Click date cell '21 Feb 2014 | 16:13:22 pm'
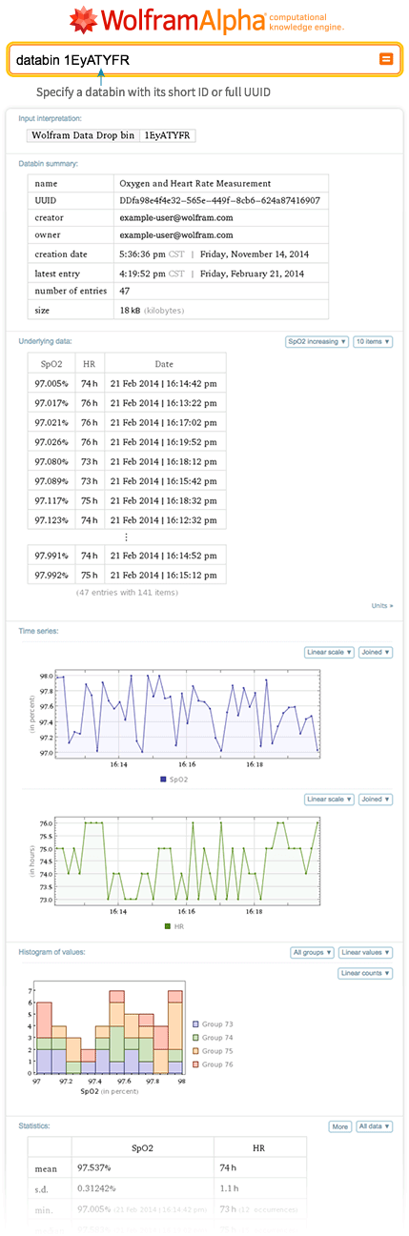The height and width of the screenshot is (1236, 409). click(x=164, y=402)
